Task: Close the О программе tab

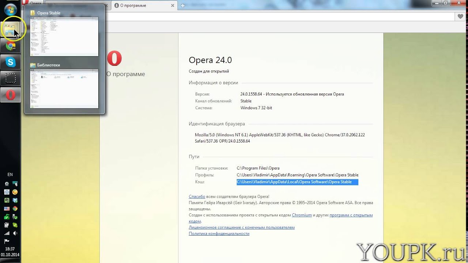Action: (x=173, y=5)
